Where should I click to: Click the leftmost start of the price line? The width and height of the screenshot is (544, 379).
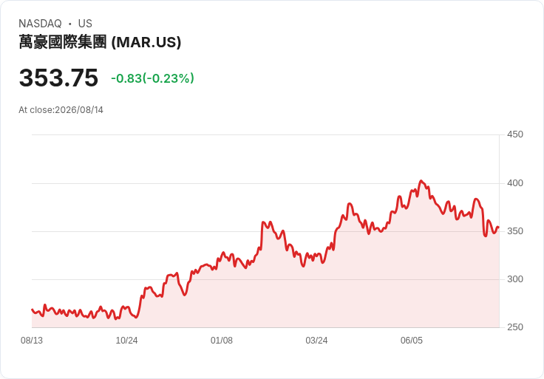33,310
